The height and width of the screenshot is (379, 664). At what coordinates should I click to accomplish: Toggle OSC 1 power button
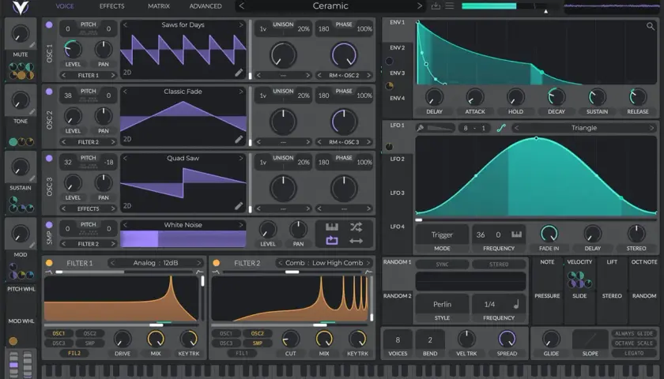[49, 25]
